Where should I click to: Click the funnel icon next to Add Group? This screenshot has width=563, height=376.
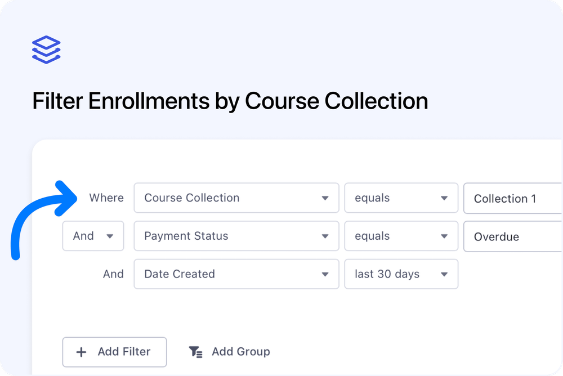(195, 351)
